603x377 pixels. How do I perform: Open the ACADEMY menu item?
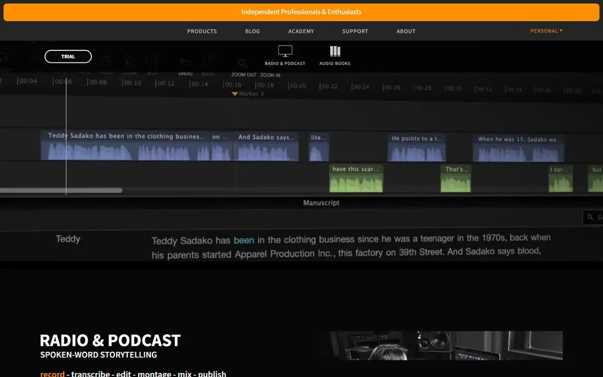pos(301,31)
